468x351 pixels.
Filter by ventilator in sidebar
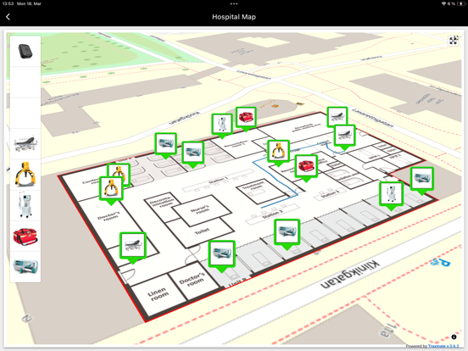[x=25, y=205]
